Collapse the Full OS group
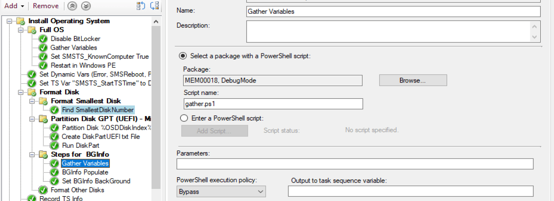The width and height of the screenshot is (554, 201). click(x=21, y=30)
